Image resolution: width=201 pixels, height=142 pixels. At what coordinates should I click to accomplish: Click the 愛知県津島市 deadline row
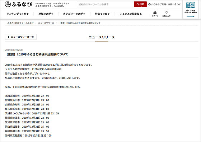(x=27, y=122)
